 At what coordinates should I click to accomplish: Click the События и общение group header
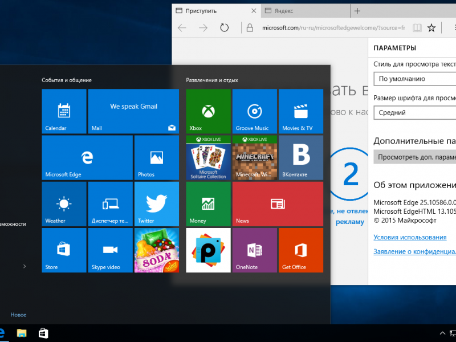(x=67, y=80)
